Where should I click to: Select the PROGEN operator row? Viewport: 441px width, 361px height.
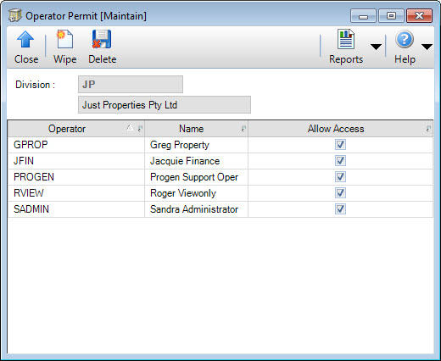[220, 177]
